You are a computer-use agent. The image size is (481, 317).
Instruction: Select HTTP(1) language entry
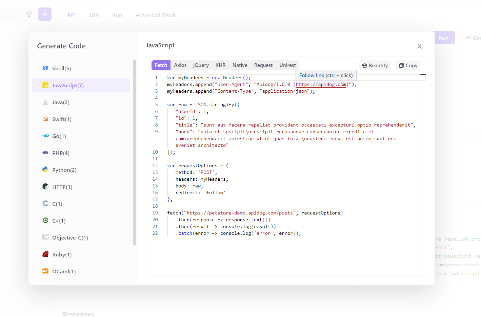(x=81, y=187)
